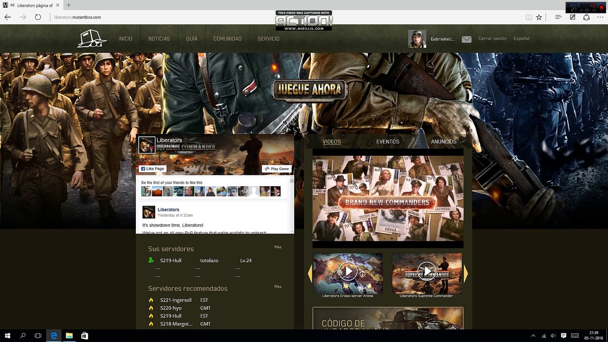Image resolution: width=608 pixels, height=342 pixels.
Task: Click Facebook Play Game button
Action: (x=276, y=169)
